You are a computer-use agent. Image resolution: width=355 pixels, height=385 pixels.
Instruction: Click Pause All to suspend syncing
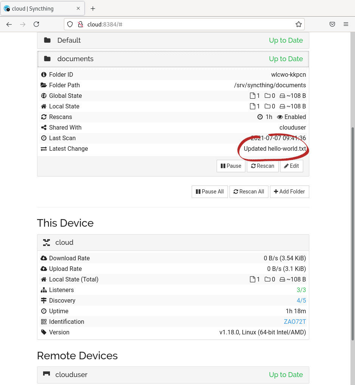pyautogui.click(x=209, y=192)
